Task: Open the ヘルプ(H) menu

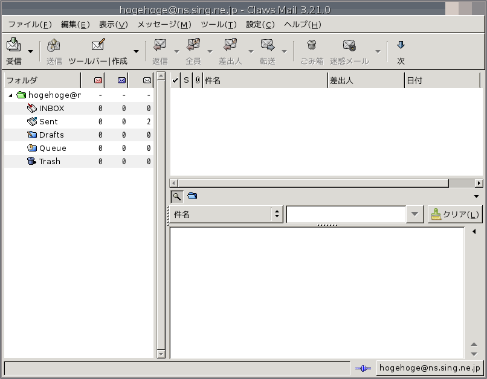Action: (303, 25)
